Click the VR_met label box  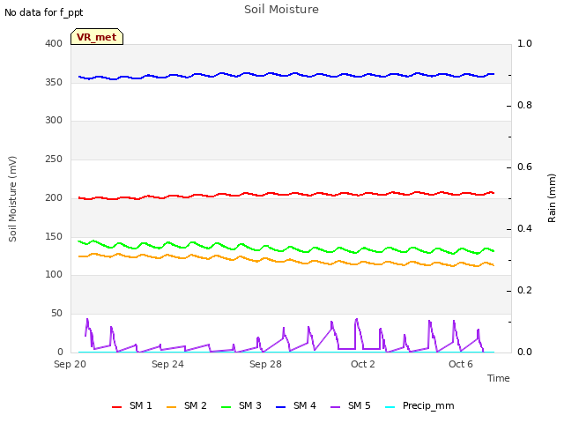click(x=97, y=37)
